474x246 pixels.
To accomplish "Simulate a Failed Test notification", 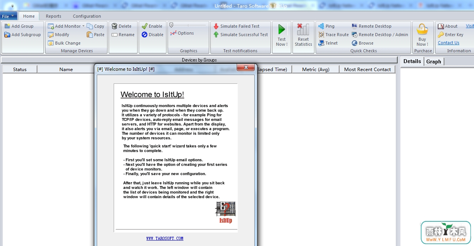I will pyautogui.click(x=236, y=26).
